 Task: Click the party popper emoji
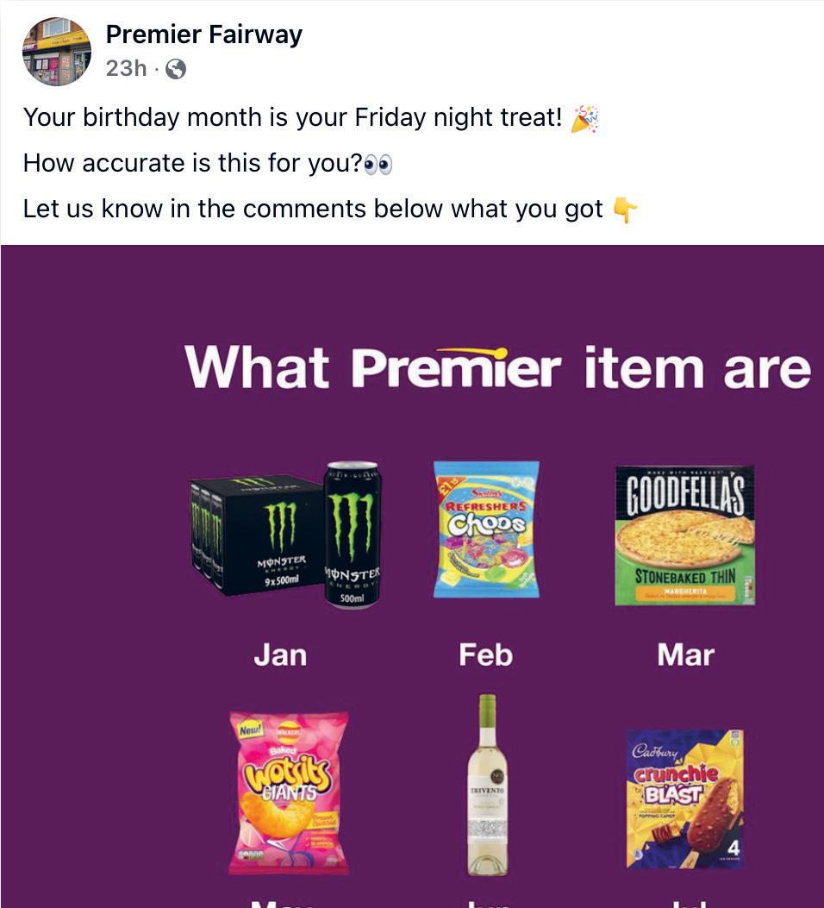[x=584, y=119]
